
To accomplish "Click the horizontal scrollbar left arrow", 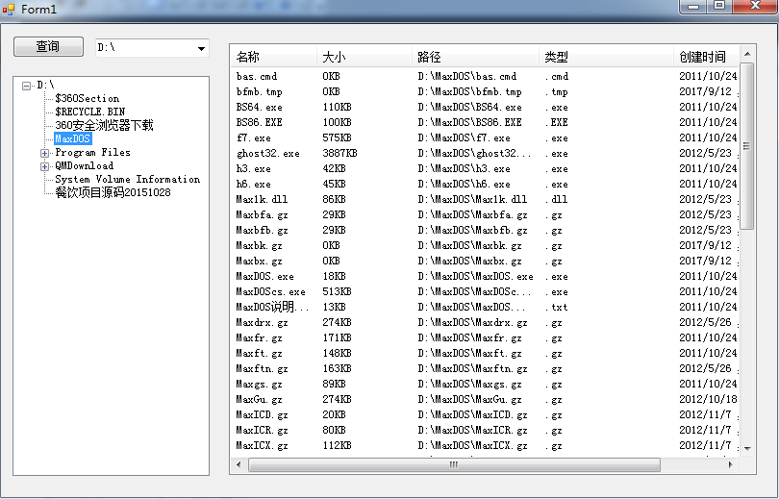I will [239, 464].
